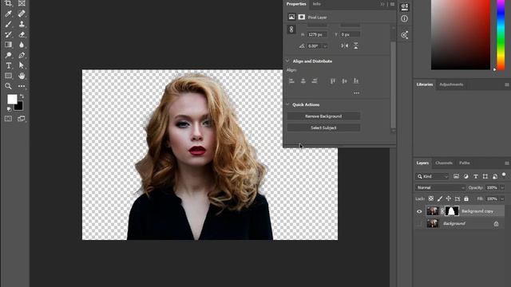This screenshot has width=511, height=287.
Task: Open the Libraries tab
Action: tap(424, 85)
